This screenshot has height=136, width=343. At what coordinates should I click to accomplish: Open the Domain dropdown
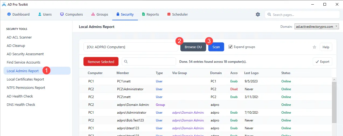[x=317, y=27]
